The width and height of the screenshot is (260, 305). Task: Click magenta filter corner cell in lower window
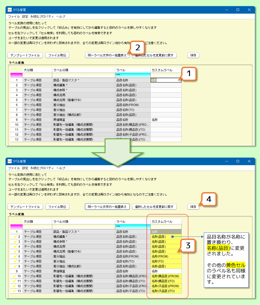(x=16, y=226)
